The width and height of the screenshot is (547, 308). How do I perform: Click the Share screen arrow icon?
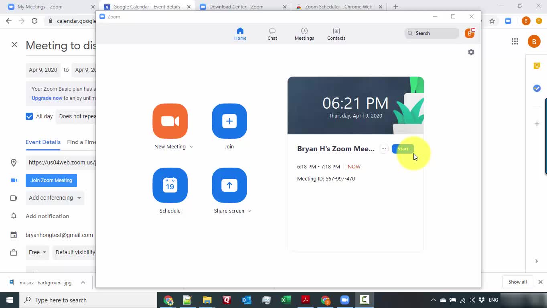pyautogui.click(x=229, y=185)
